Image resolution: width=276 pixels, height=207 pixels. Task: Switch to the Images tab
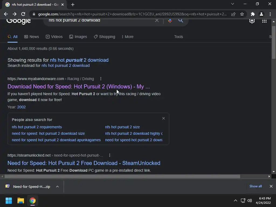(x=78, y=37)
